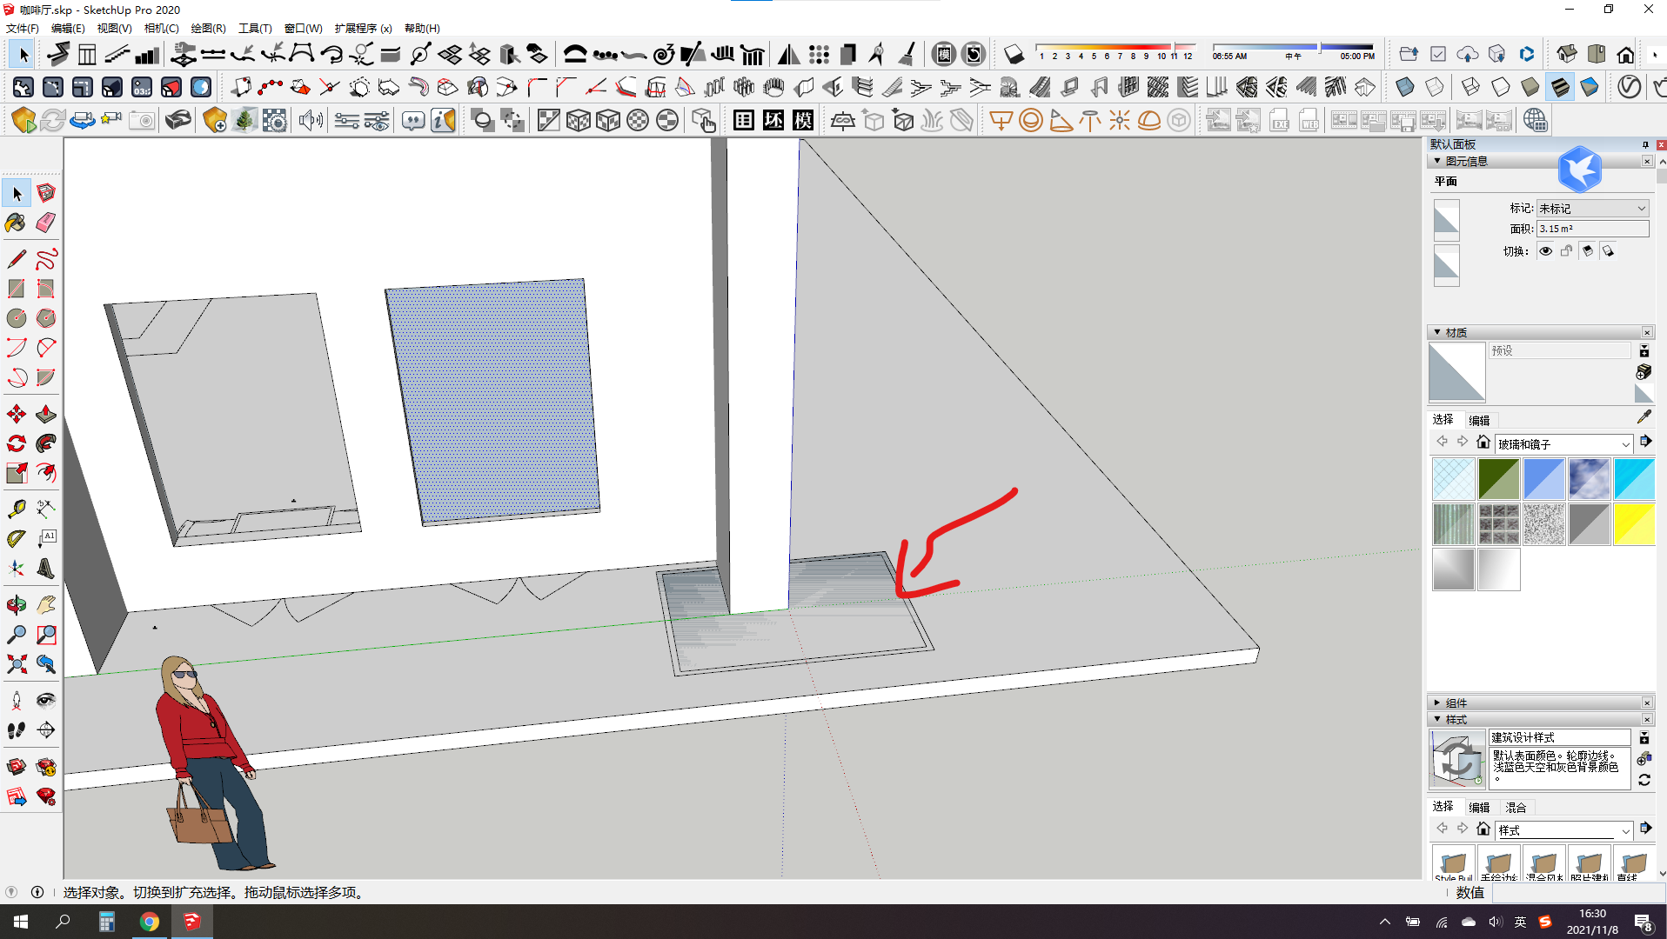
Task: Toggle the receive shadows icon
Action: click(1588, 251)
